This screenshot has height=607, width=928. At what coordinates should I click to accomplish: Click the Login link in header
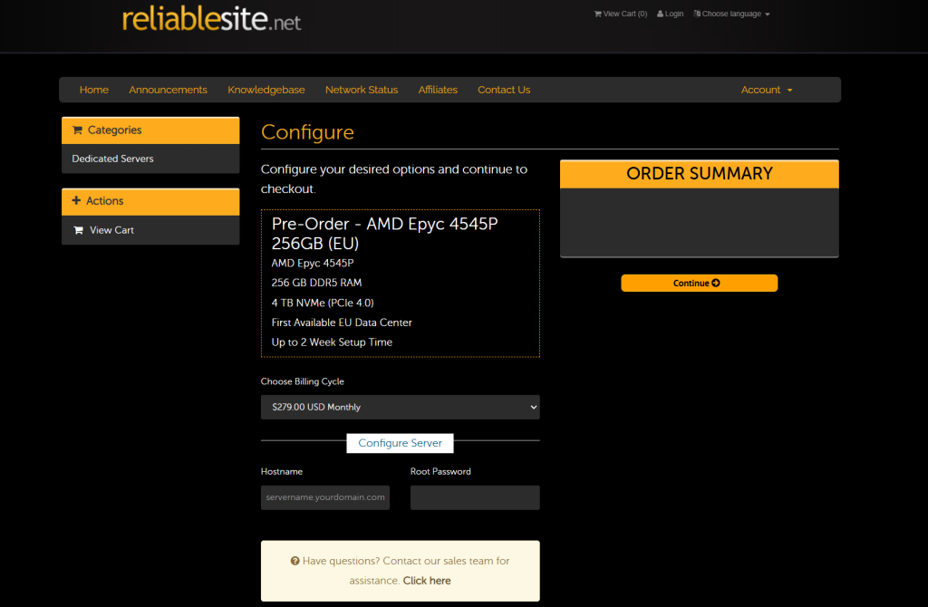click(671, 14)
